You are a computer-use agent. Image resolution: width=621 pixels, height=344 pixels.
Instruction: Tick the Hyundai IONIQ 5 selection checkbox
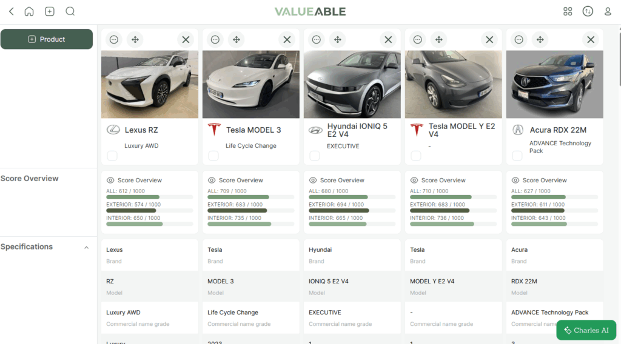(x=315, y=156)
